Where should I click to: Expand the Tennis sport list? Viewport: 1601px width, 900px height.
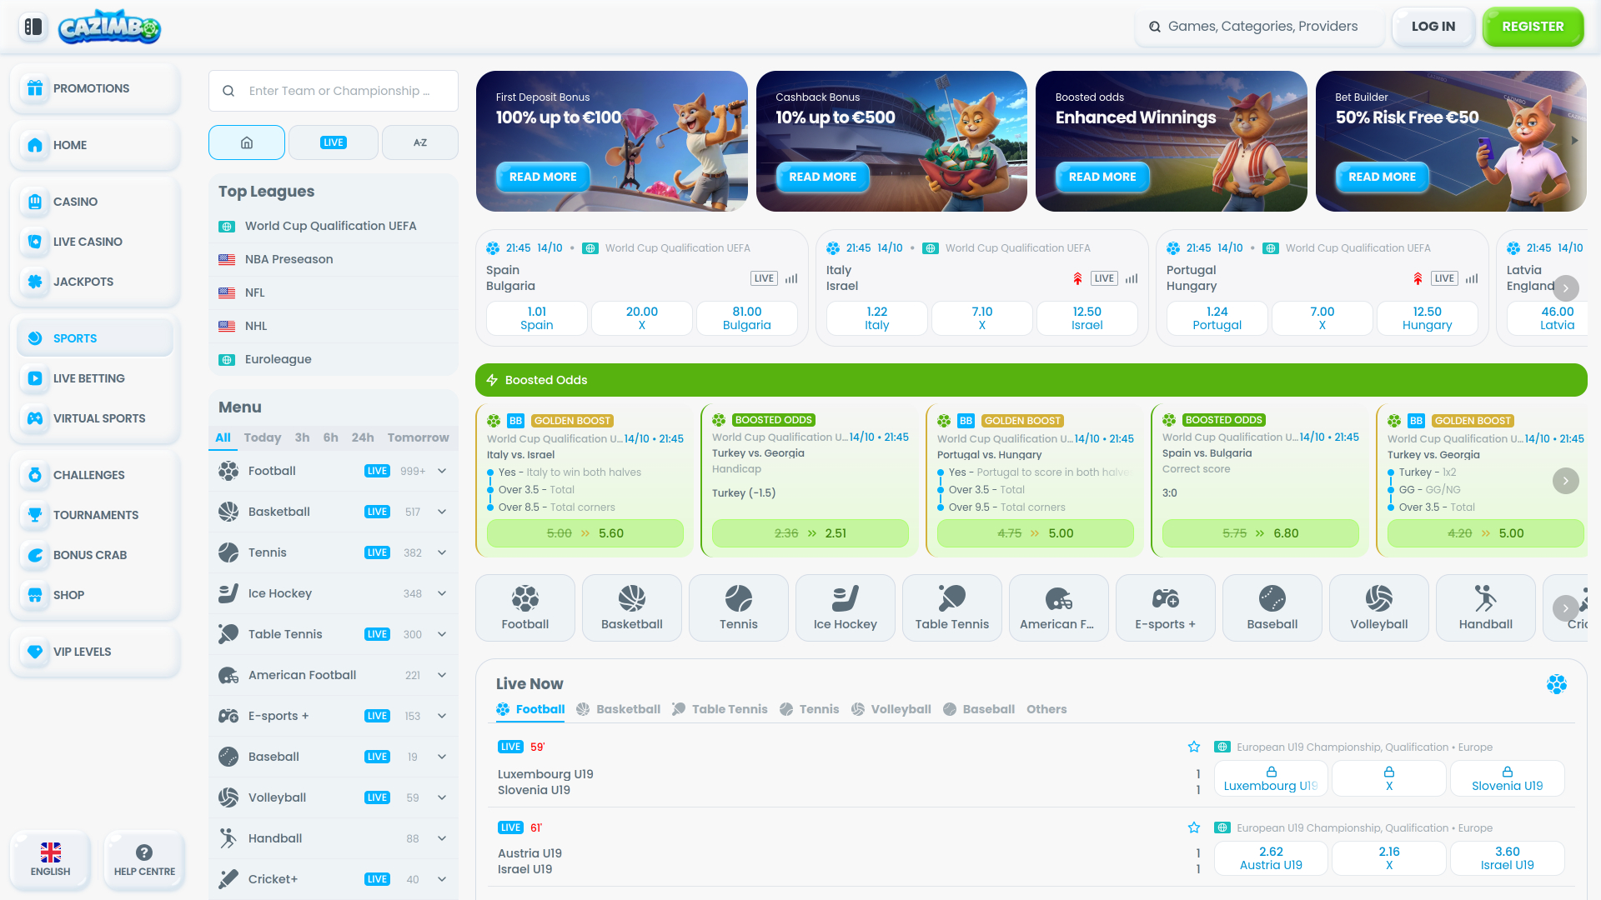(x=442, y=552)
